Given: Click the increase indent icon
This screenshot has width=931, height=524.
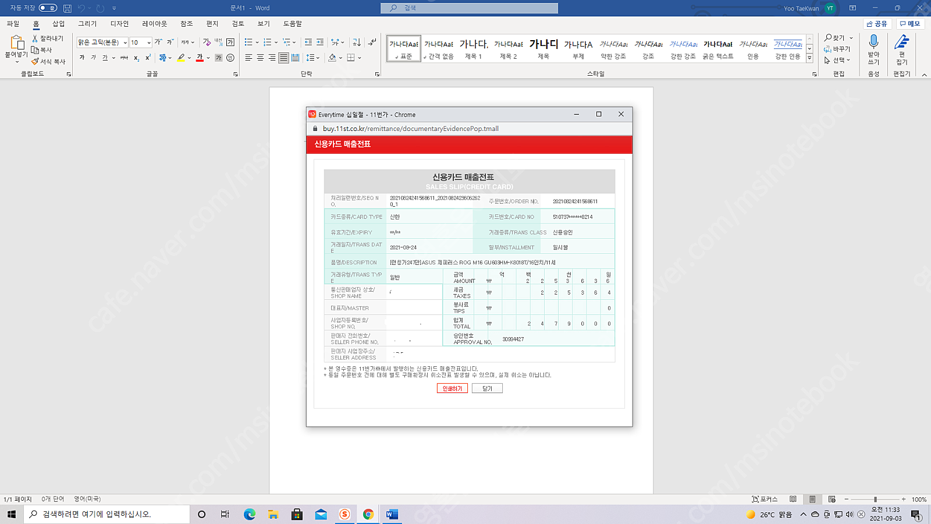Looking at the screenshot, I should tap(320, 42).
